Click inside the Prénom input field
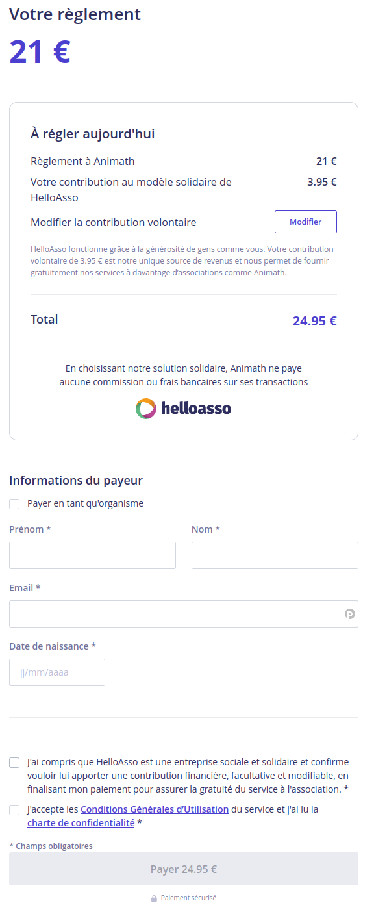Viewport: 374px width, 914px height. click(92, 555)
